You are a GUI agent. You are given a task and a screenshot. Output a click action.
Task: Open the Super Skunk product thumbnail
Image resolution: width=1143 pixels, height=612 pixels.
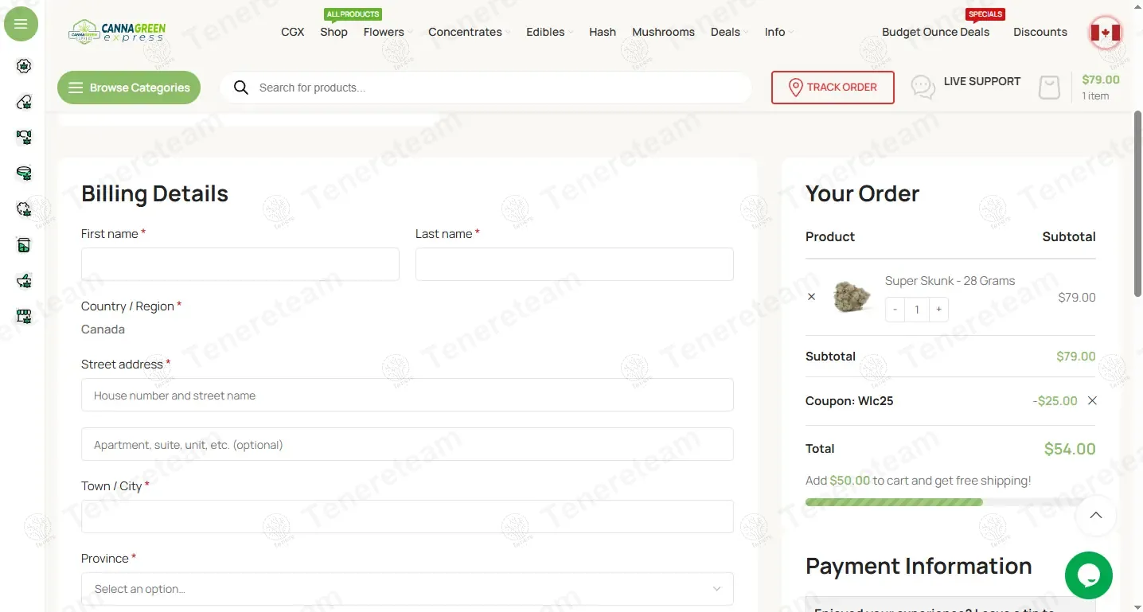(x=852, y=297)
